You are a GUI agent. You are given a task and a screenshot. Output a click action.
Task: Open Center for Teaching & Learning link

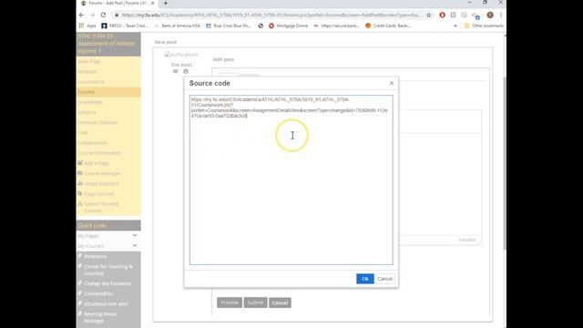click(x=107, y=270)
